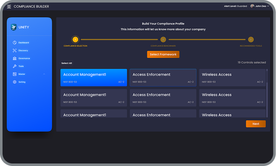Screen dimensions: 276x166
Task: Click the Build Your Compliance Profile heading
Action: [163, 24]
